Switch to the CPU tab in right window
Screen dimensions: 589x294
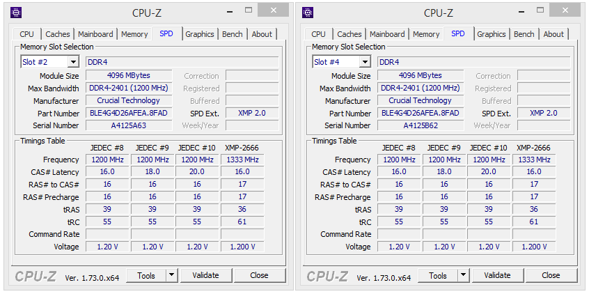pyautogui.click(x=319, y=34)
